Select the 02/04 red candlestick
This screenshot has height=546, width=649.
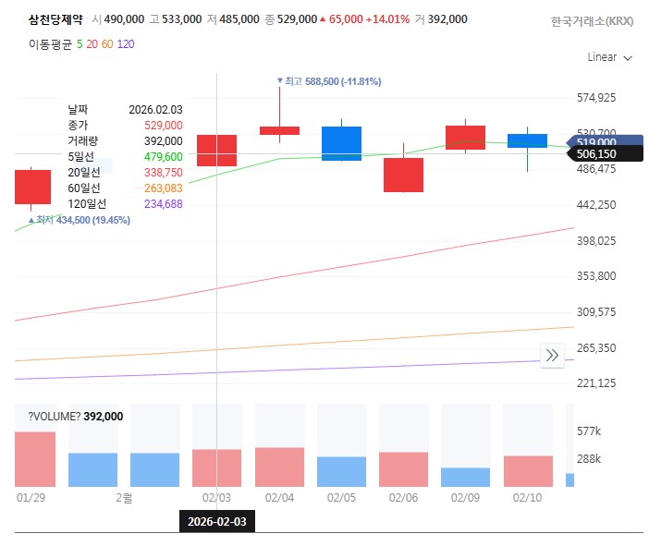tap(279, 130)
